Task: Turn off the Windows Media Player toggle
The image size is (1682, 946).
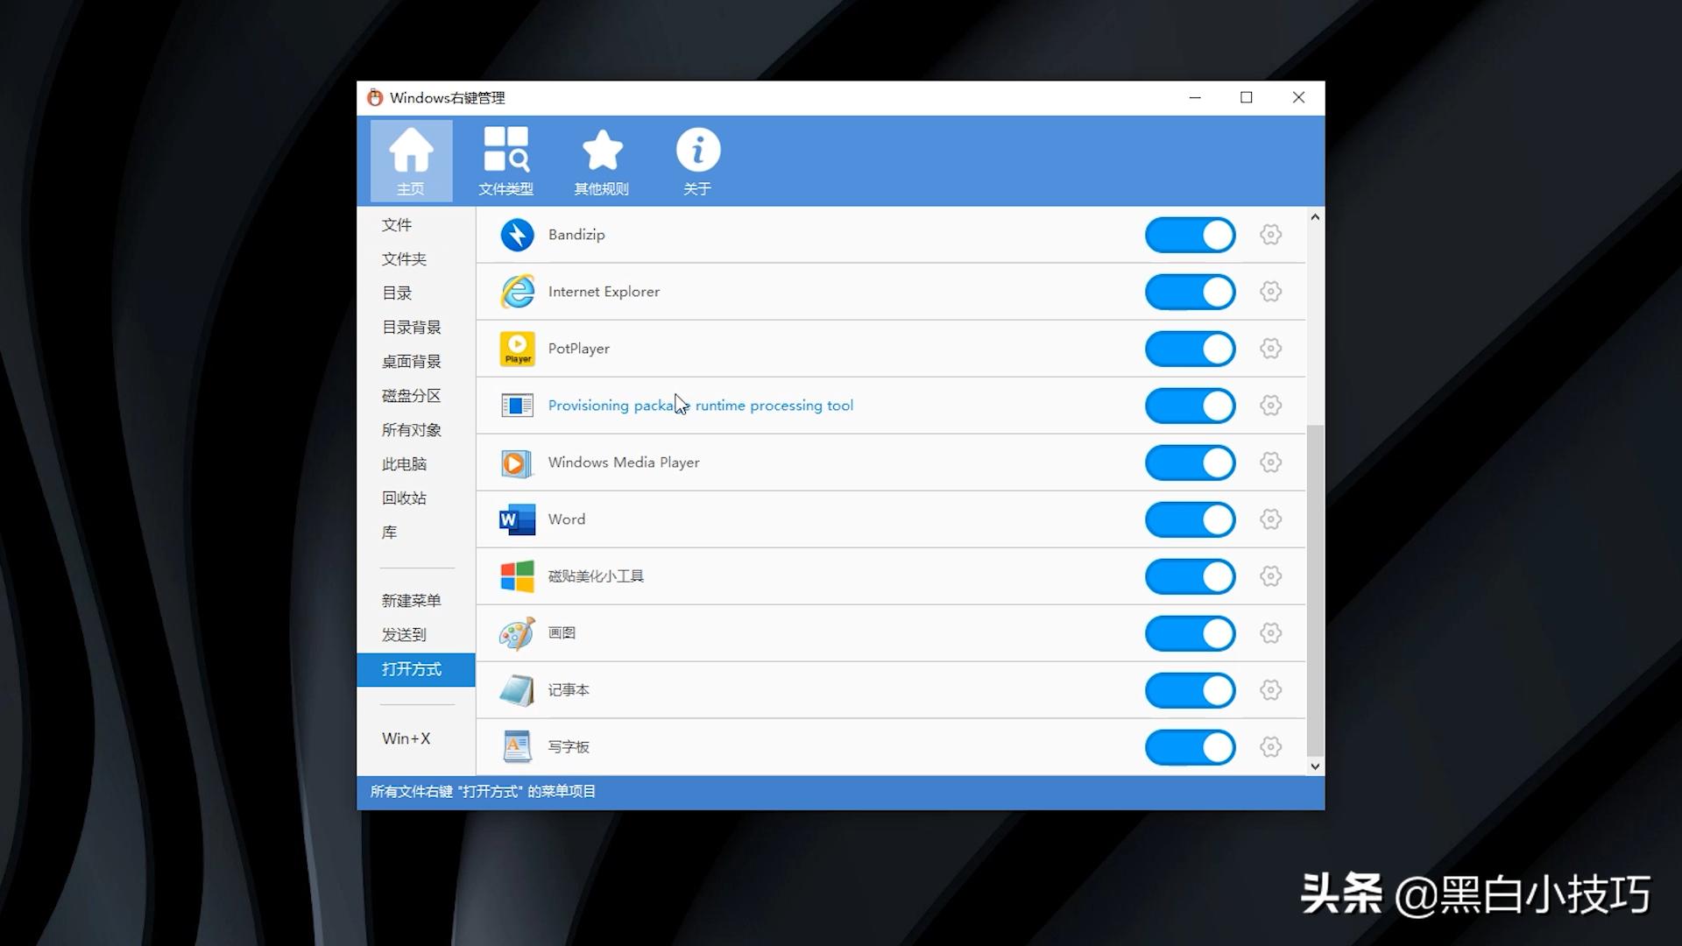Action: [1190, 462]
